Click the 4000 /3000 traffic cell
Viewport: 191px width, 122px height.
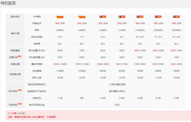point(140,51)
